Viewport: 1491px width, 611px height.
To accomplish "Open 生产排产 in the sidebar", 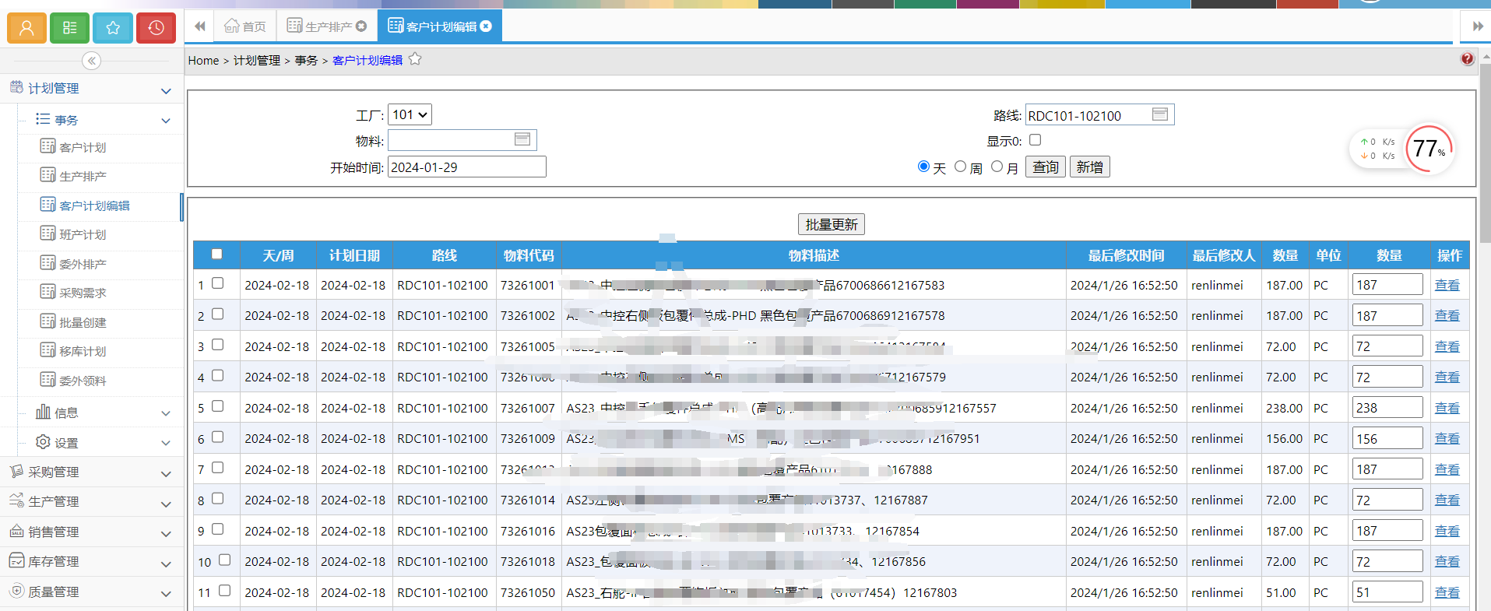I will [x=83, y=176].
